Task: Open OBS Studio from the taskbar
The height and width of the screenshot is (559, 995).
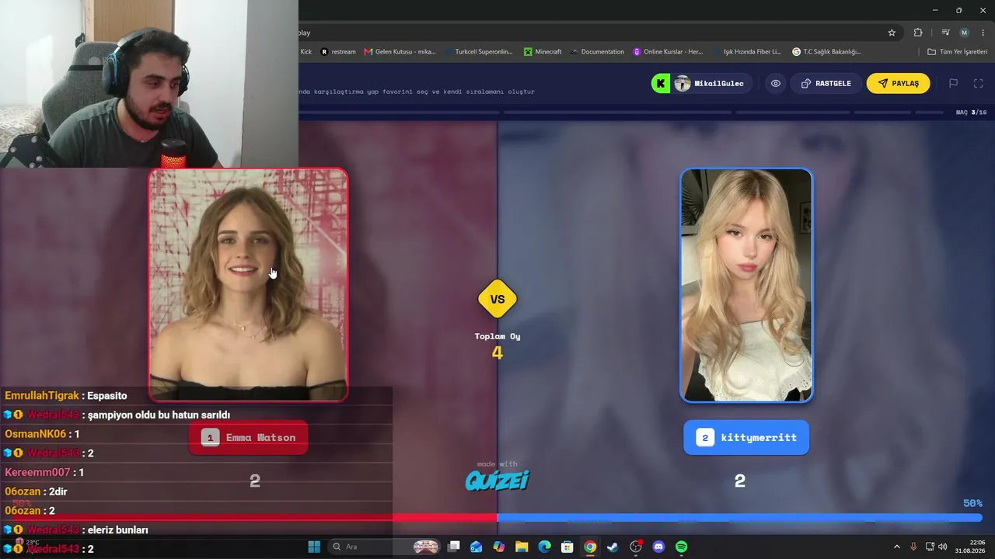Action: click(x=636, y=547)
